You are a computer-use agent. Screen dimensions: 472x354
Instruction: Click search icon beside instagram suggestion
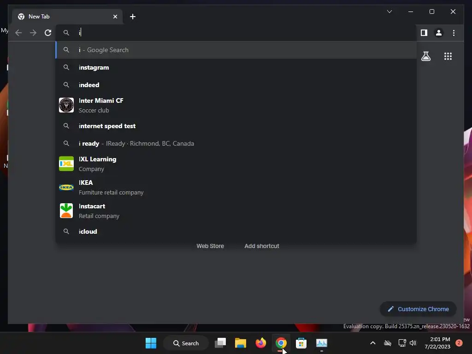66,67
